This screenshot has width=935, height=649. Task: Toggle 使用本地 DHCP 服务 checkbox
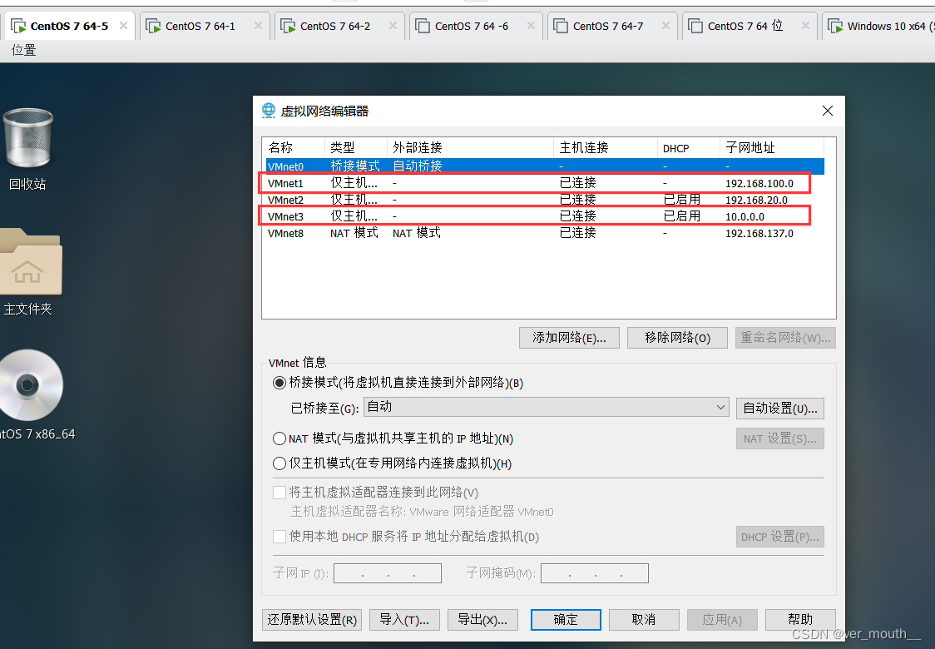(x=279, y=537)
